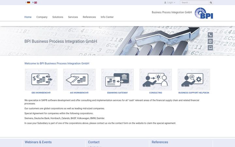Open the Services menu

(x=73, y=17)
